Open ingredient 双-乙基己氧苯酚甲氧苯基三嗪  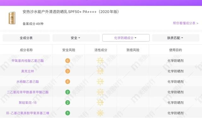coord(28,113)
